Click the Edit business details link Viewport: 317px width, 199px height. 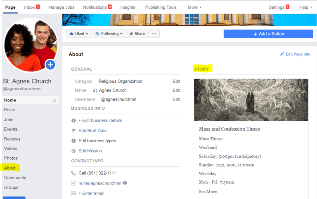pyautogui.click(x=100, y=120)
